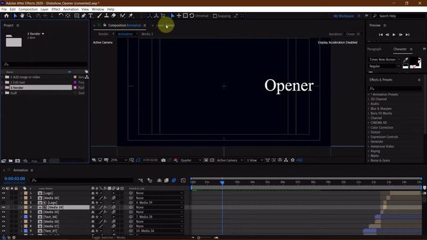Screen dimensions: 427x240
Task: Click the color label of layer 6 Text_08
Action: [25, 217]
